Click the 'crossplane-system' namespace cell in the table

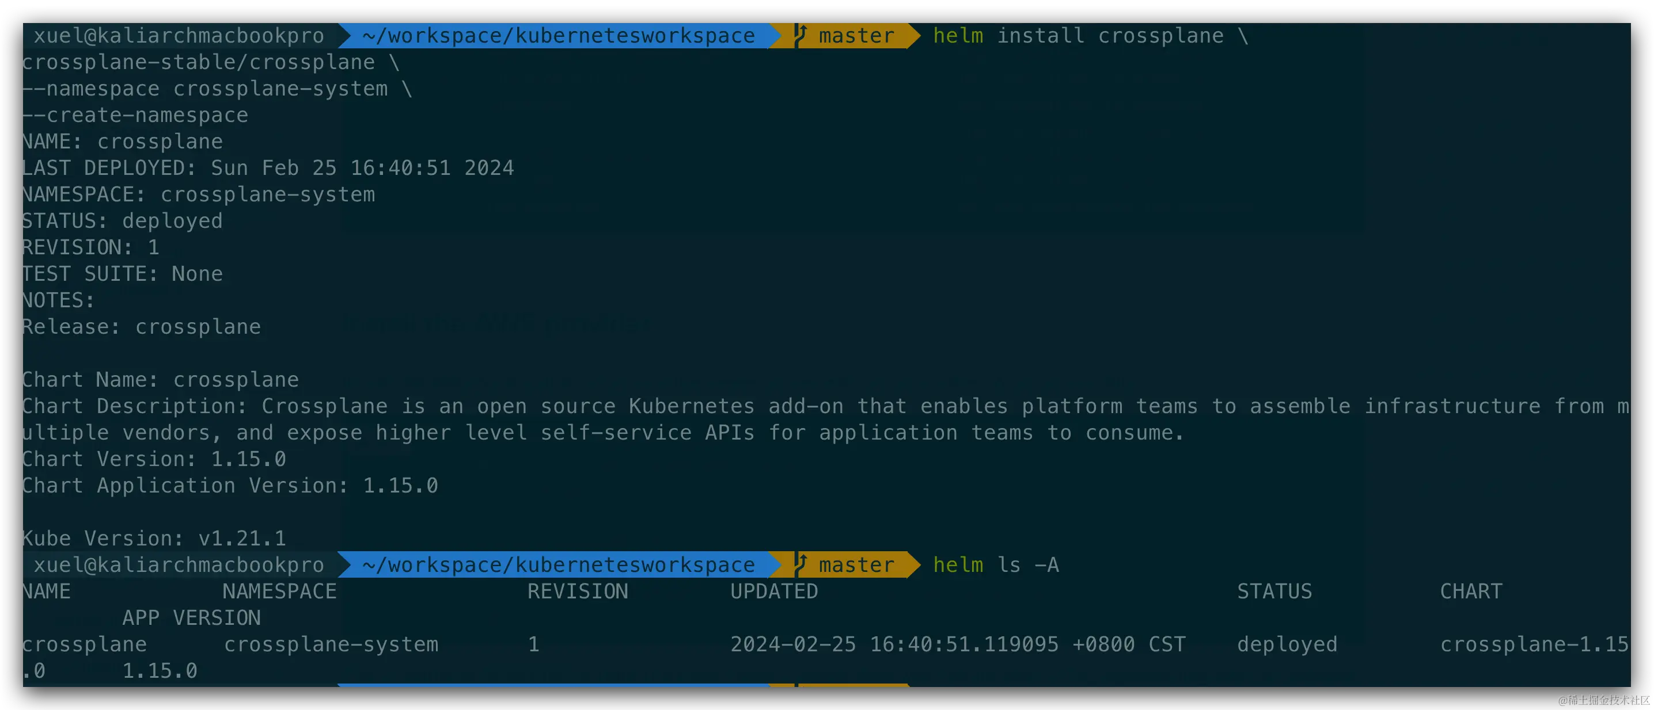tap(331, 644)
